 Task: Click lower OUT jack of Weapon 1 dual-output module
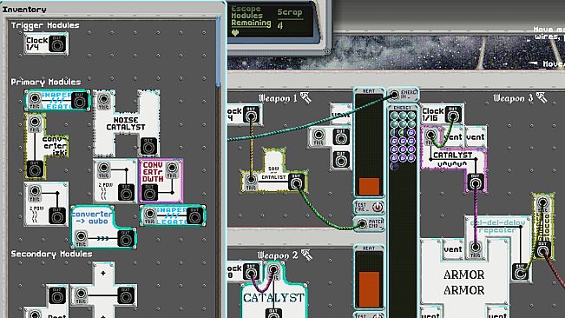[x=340, y=160]
